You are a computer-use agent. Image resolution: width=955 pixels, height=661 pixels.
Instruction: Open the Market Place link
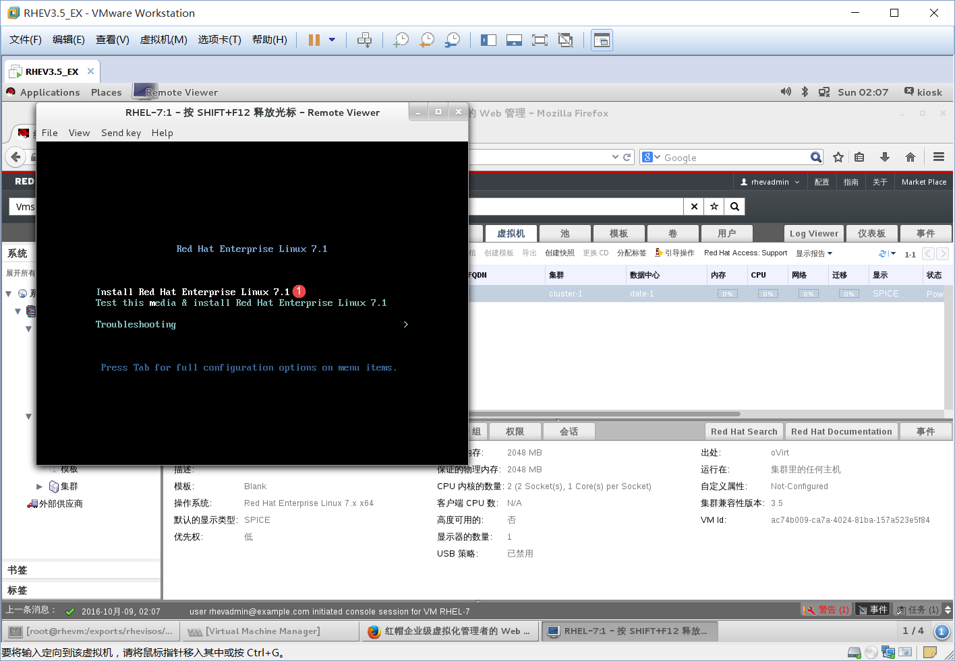924,182
